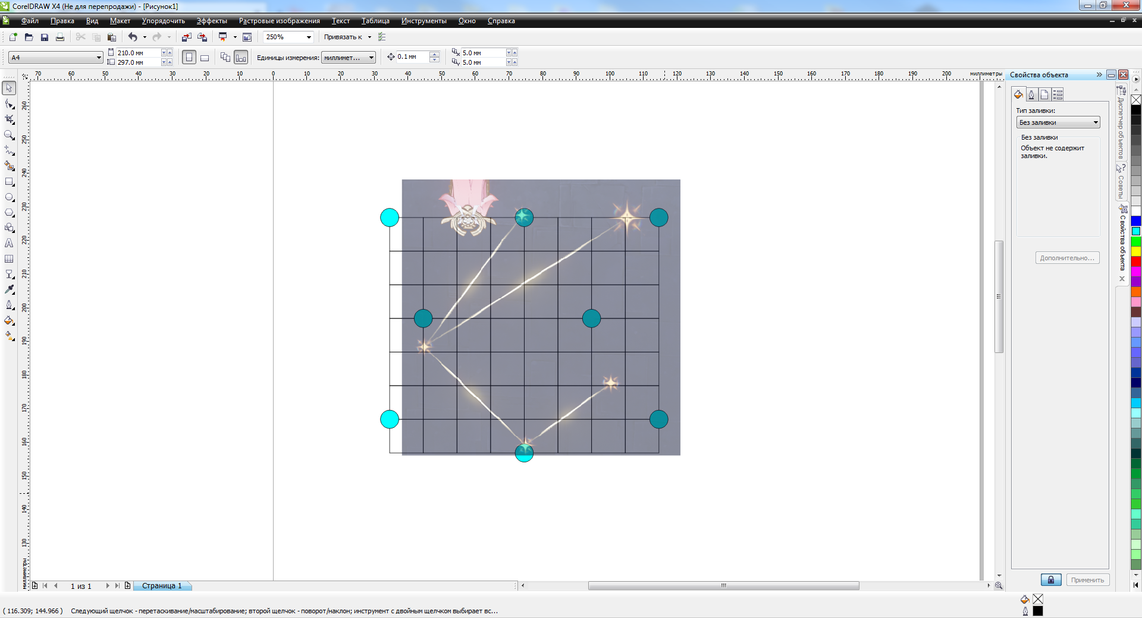Select the Basic Shapes tool

(9, 228)
